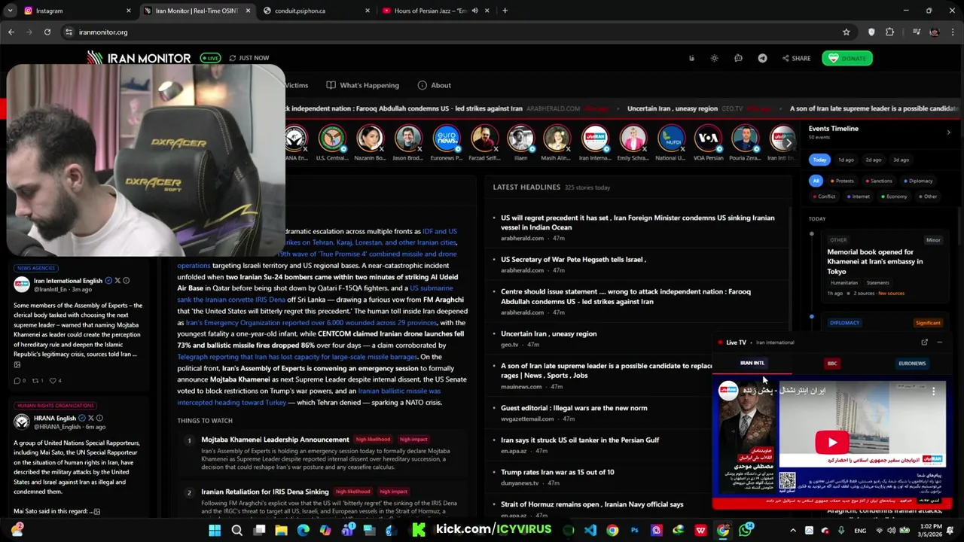The image size is (964, 542).
Task: Toggle the light/dark theme sun icon
Action: [x=714, y=58]
